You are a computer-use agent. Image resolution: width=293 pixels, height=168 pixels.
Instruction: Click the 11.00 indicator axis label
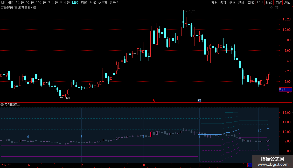287,122
